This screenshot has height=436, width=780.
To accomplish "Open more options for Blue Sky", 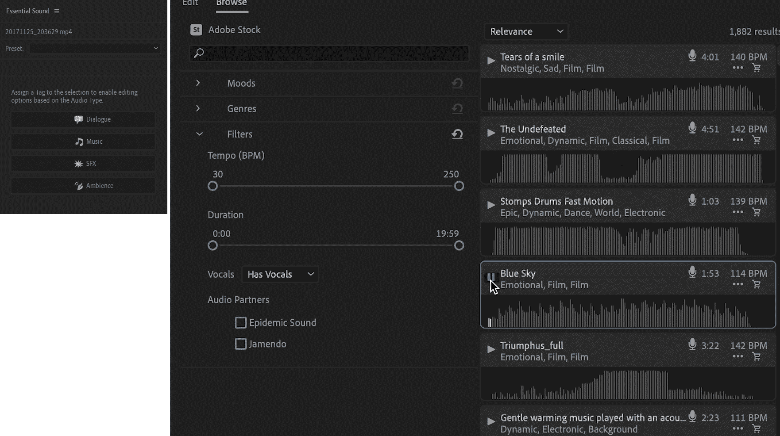I will point(738,284).
